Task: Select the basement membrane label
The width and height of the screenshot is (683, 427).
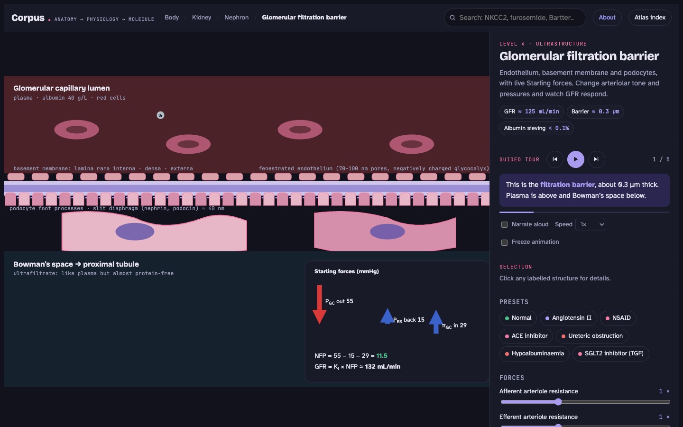Action: (x=103, y=168)
